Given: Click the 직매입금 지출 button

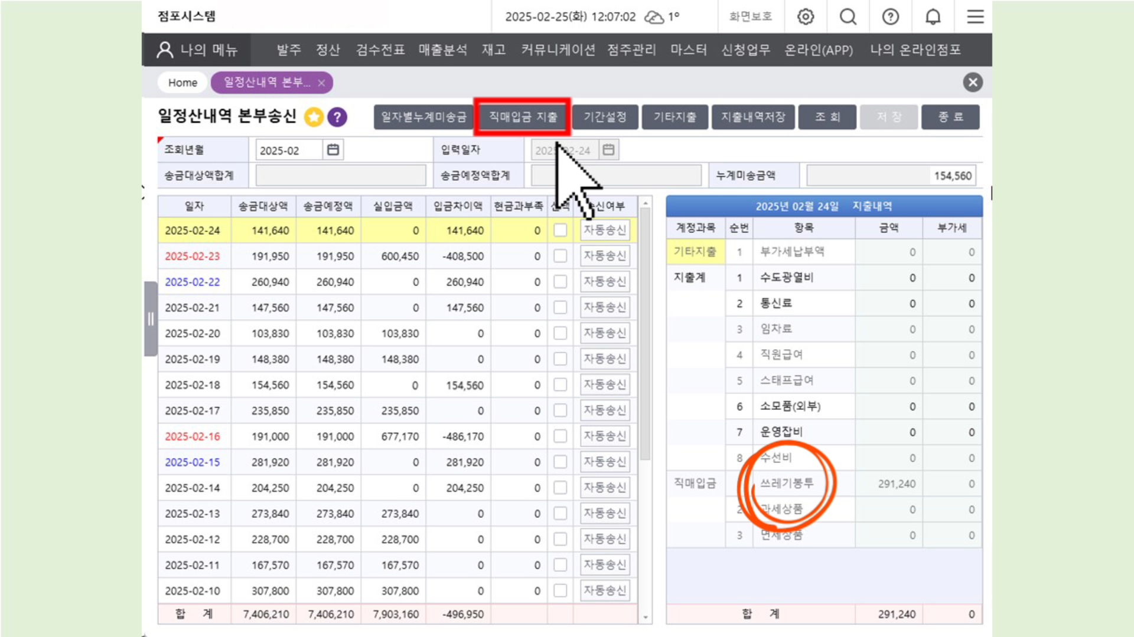Looking at the screenshot, I should pos(522,117).
